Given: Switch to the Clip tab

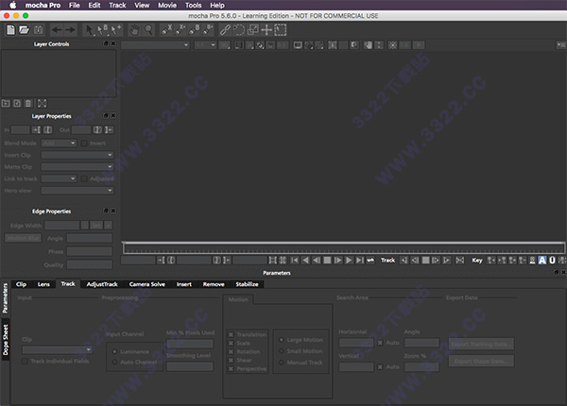Looking at the screenshot, I should [x=21, y=284].
